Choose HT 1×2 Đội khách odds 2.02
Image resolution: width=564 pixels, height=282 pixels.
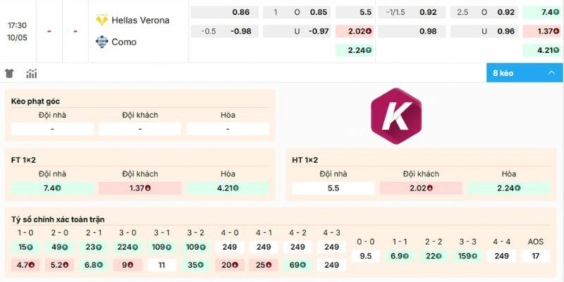[421, 188]
